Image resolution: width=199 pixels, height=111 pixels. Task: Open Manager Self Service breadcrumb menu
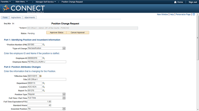tap(46, 2)
